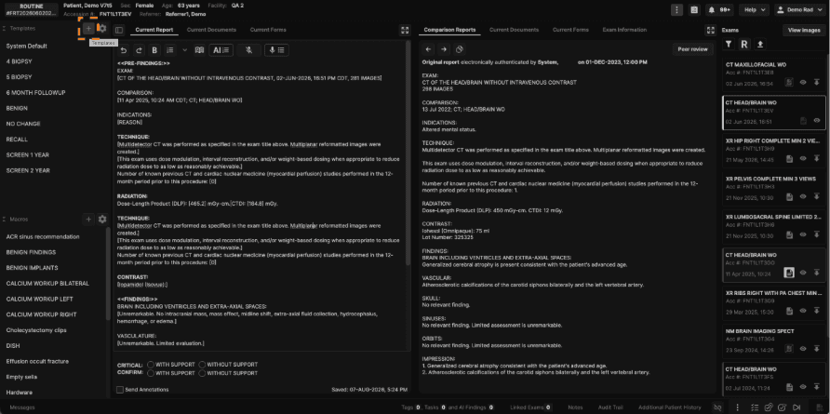Viewport: 830px width, 414px height.
Task: Open Linked Exams in bottom bar
Action: [530, 407]
